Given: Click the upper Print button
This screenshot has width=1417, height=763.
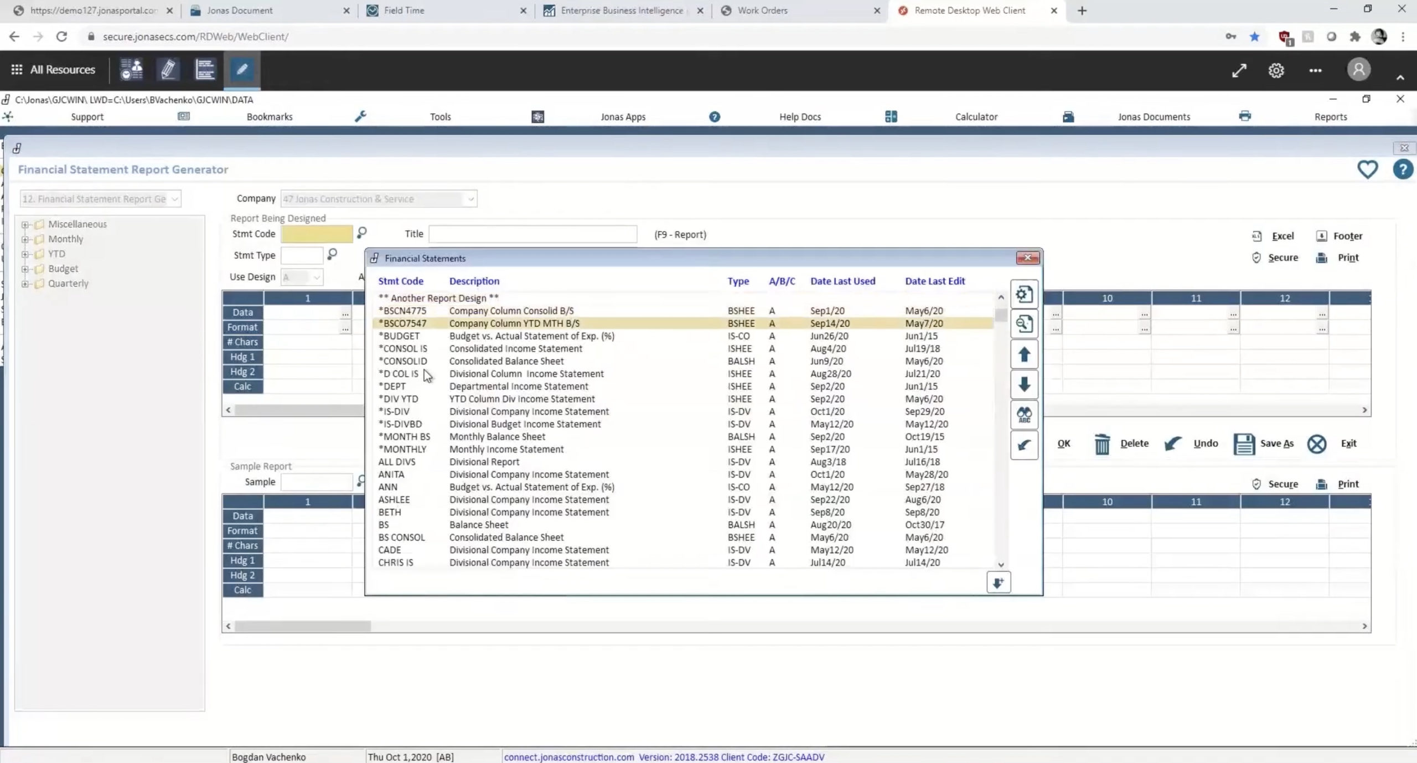Looking at the screenshot, I should pyautogui.click(x=1337, y=257).
